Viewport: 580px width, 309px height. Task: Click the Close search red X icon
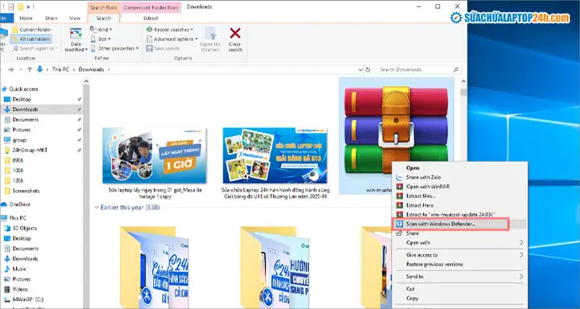(235, 33)
